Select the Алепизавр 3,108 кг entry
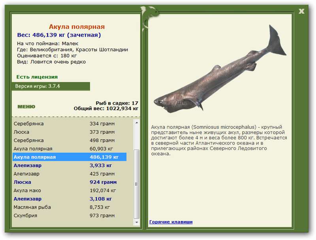This screenshot has height=240, width=316. (x=70, y=199)
